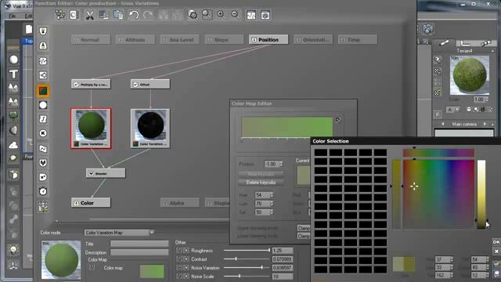Image resolution: width=501 pixels, height=282 pixels.
Task: Click the Scale 1.00 stepper under material preview
Action: 487,99
